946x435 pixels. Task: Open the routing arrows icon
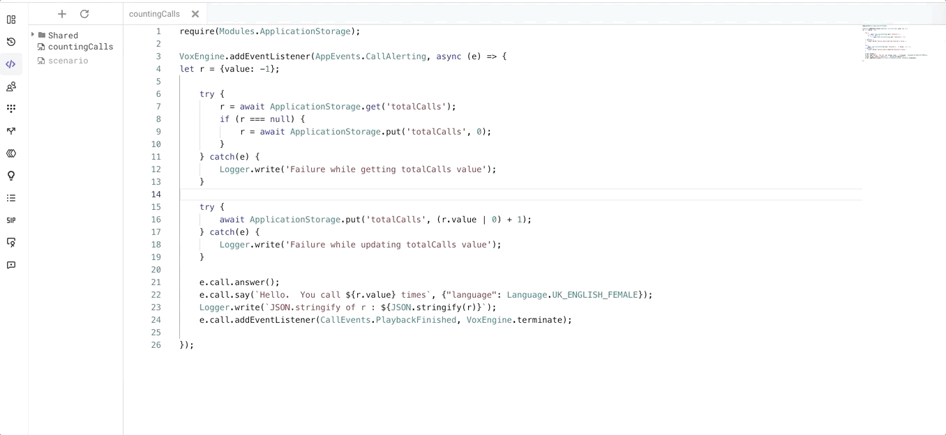click(11, 131)
